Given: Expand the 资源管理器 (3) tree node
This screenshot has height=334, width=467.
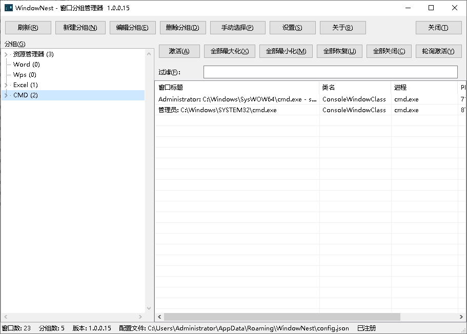Looking at the screenshot, I should pos(6,54).
